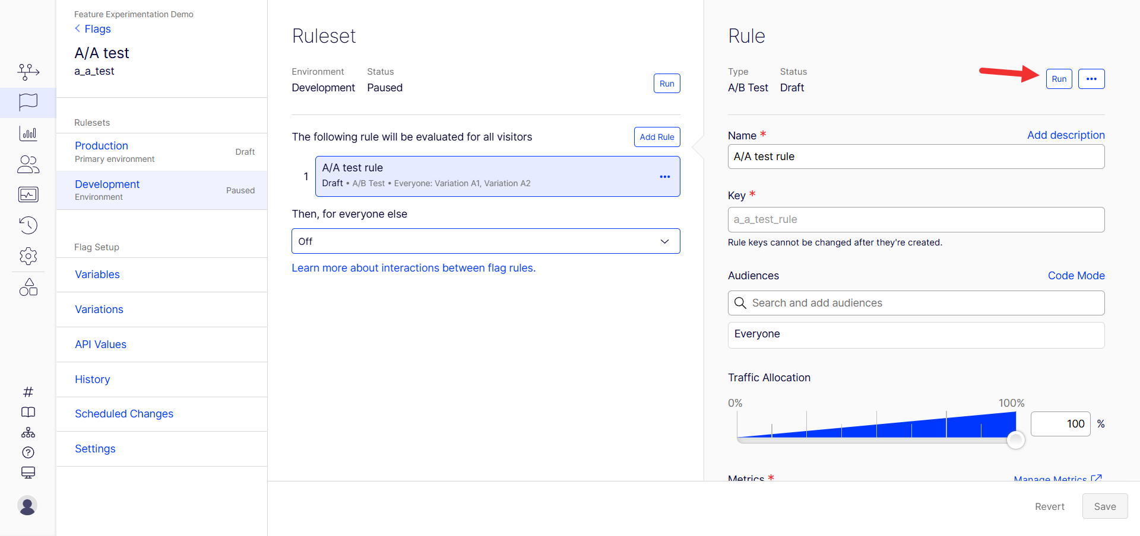Viewport: 1140px width, 536px height.
Task: Open the rule's three-dot options button
Action: pos(1091,79)
